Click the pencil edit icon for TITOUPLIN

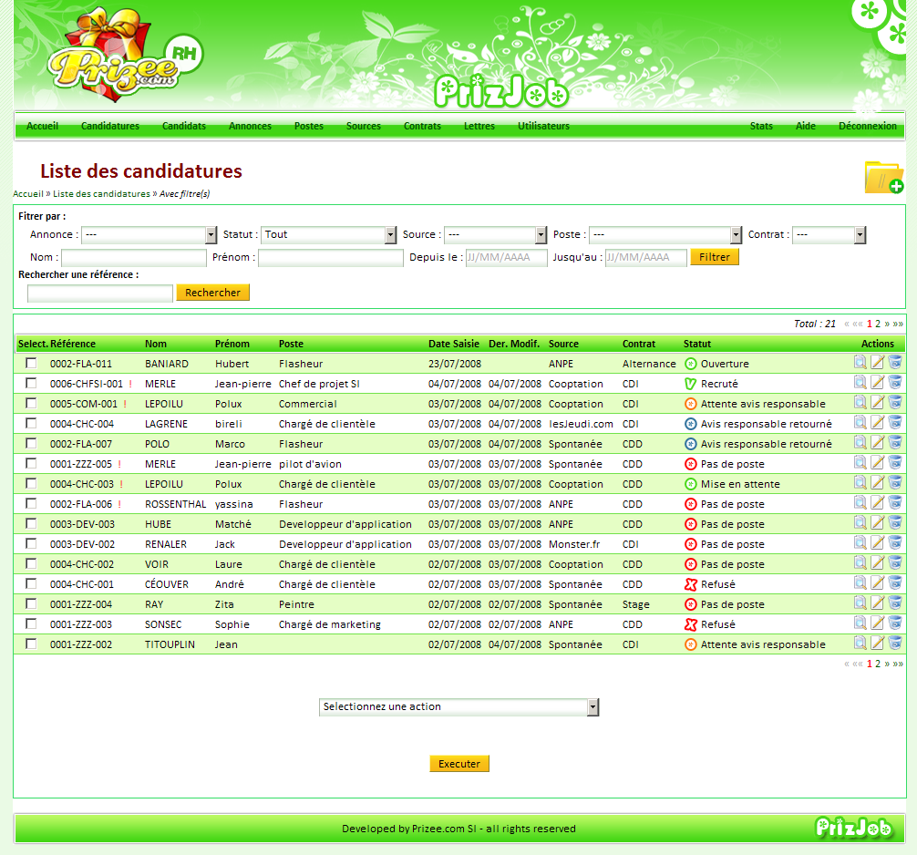tap(878, 644)
